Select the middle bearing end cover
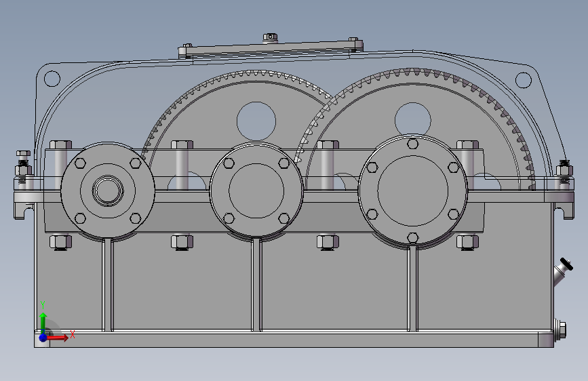The image size is (588, 381). [x=256, y=190]
